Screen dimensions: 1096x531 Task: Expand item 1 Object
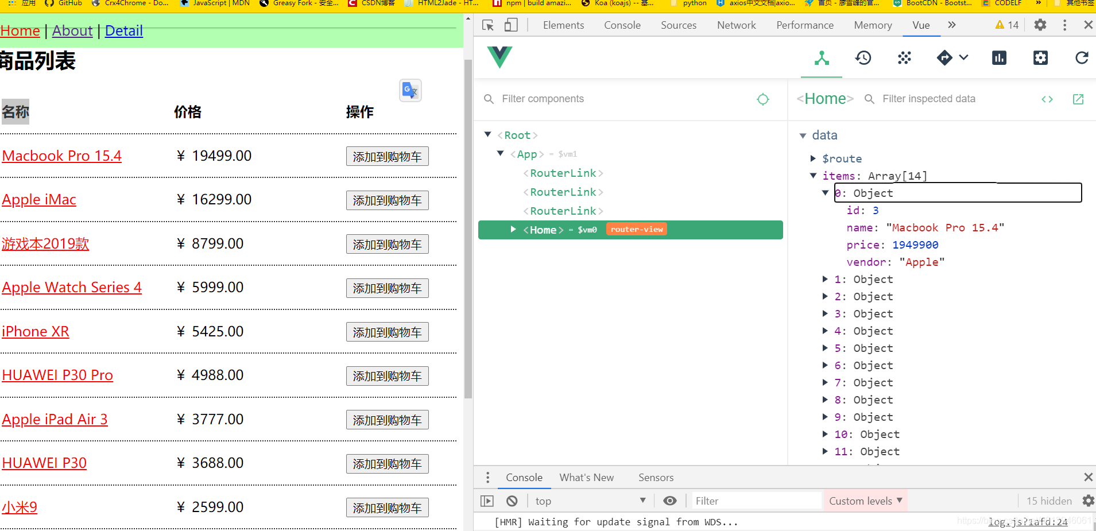[x=825, y=279]
